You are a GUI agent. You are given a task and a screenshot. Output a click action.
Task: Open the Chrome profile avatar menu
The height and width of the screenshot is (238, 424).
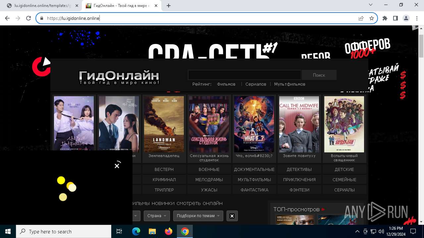406,18
